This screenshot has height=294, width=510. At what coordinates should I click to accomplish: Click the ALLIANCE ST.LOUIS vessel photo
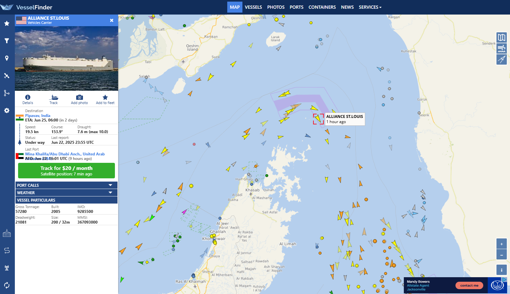66,58
